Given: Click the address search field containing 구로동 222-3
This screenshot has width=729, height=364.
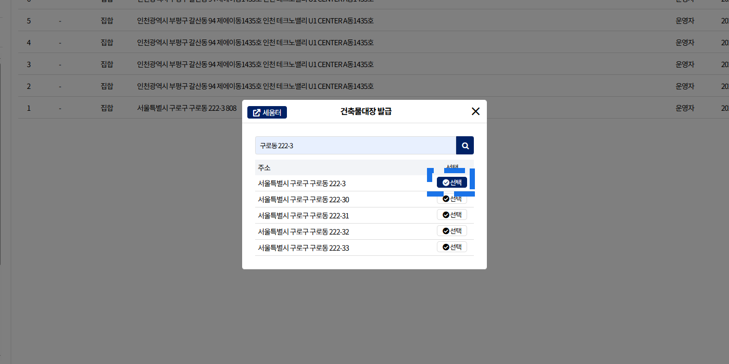Looking at the screenshot, I should [355, 146].
